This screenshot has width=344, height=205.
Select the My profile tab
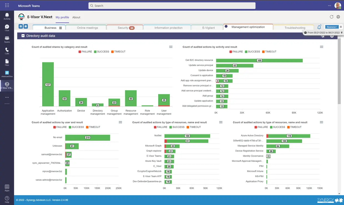pyautogui.click(x=62, y=17)
